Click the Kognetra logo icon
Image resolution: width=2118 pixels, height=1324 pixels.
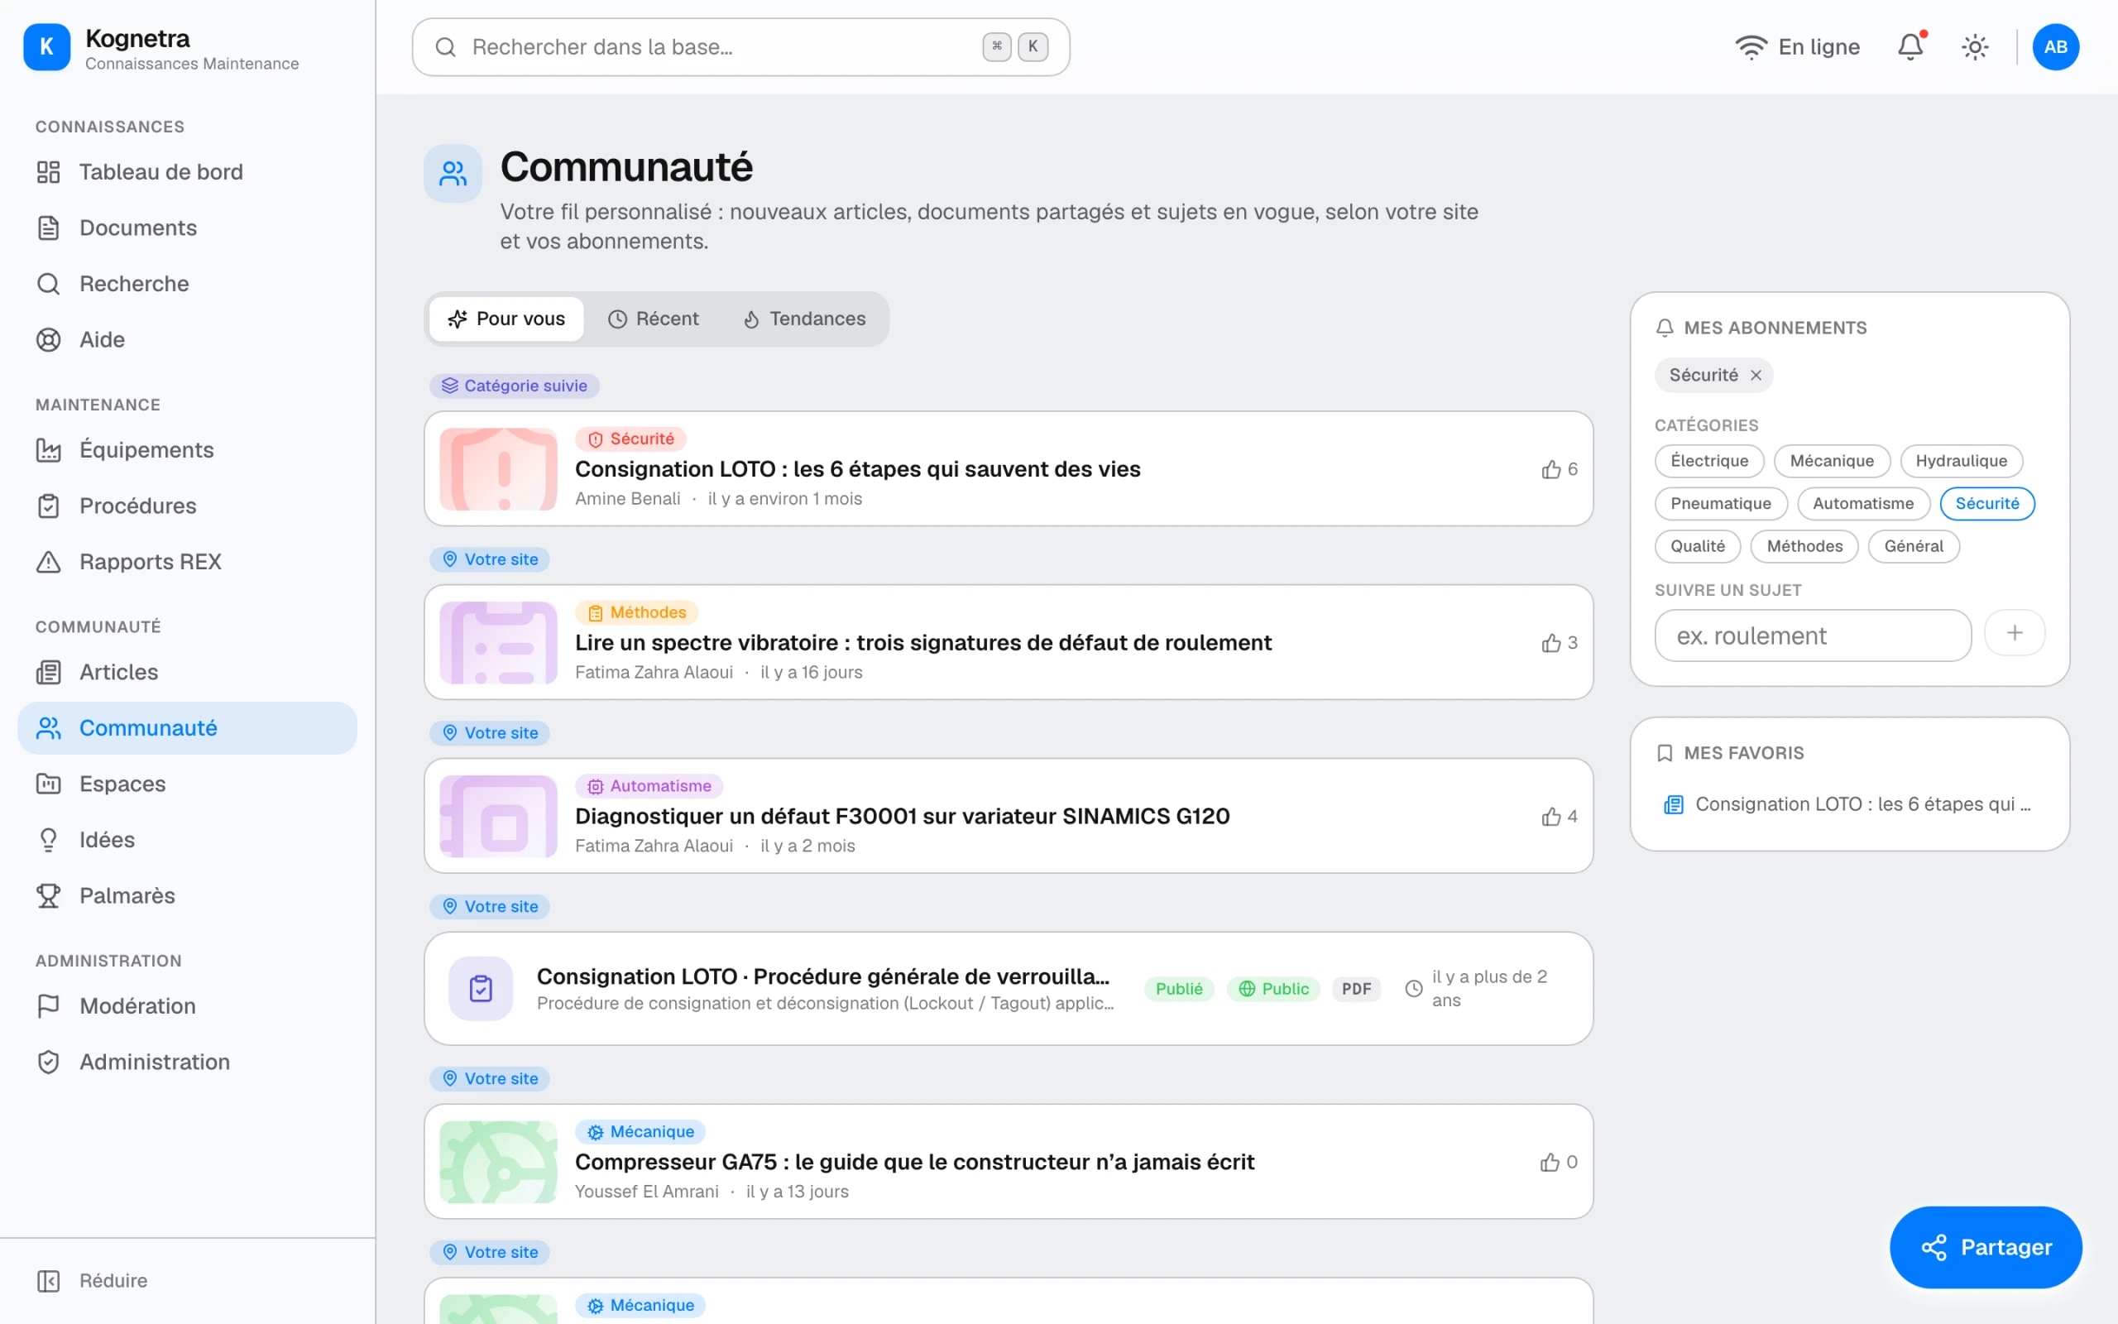(46, 47)
